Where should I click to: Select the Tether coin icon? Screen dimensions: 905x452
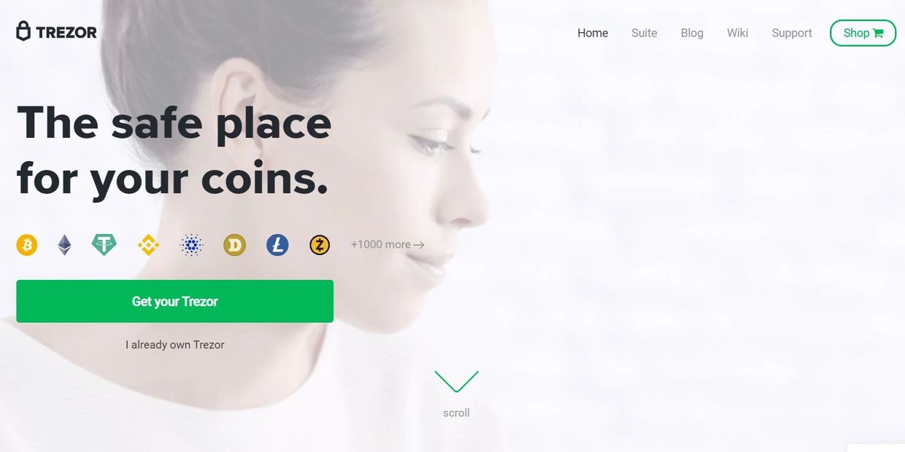tap(104, 245)
